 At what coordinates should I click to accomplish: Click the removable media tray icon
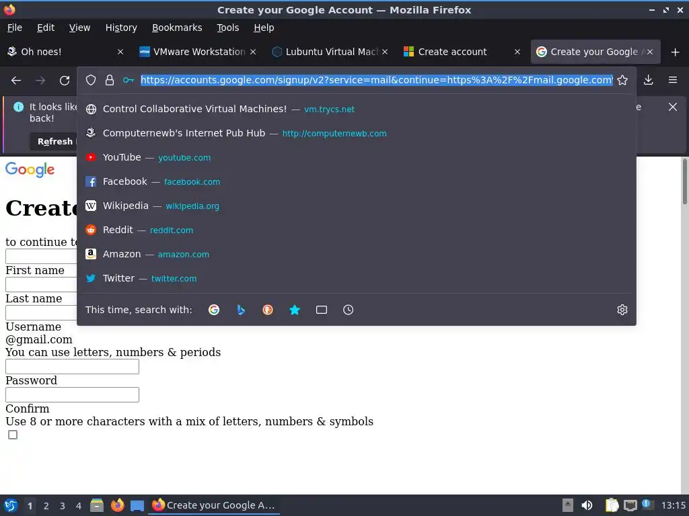click(x=568, y=505)
